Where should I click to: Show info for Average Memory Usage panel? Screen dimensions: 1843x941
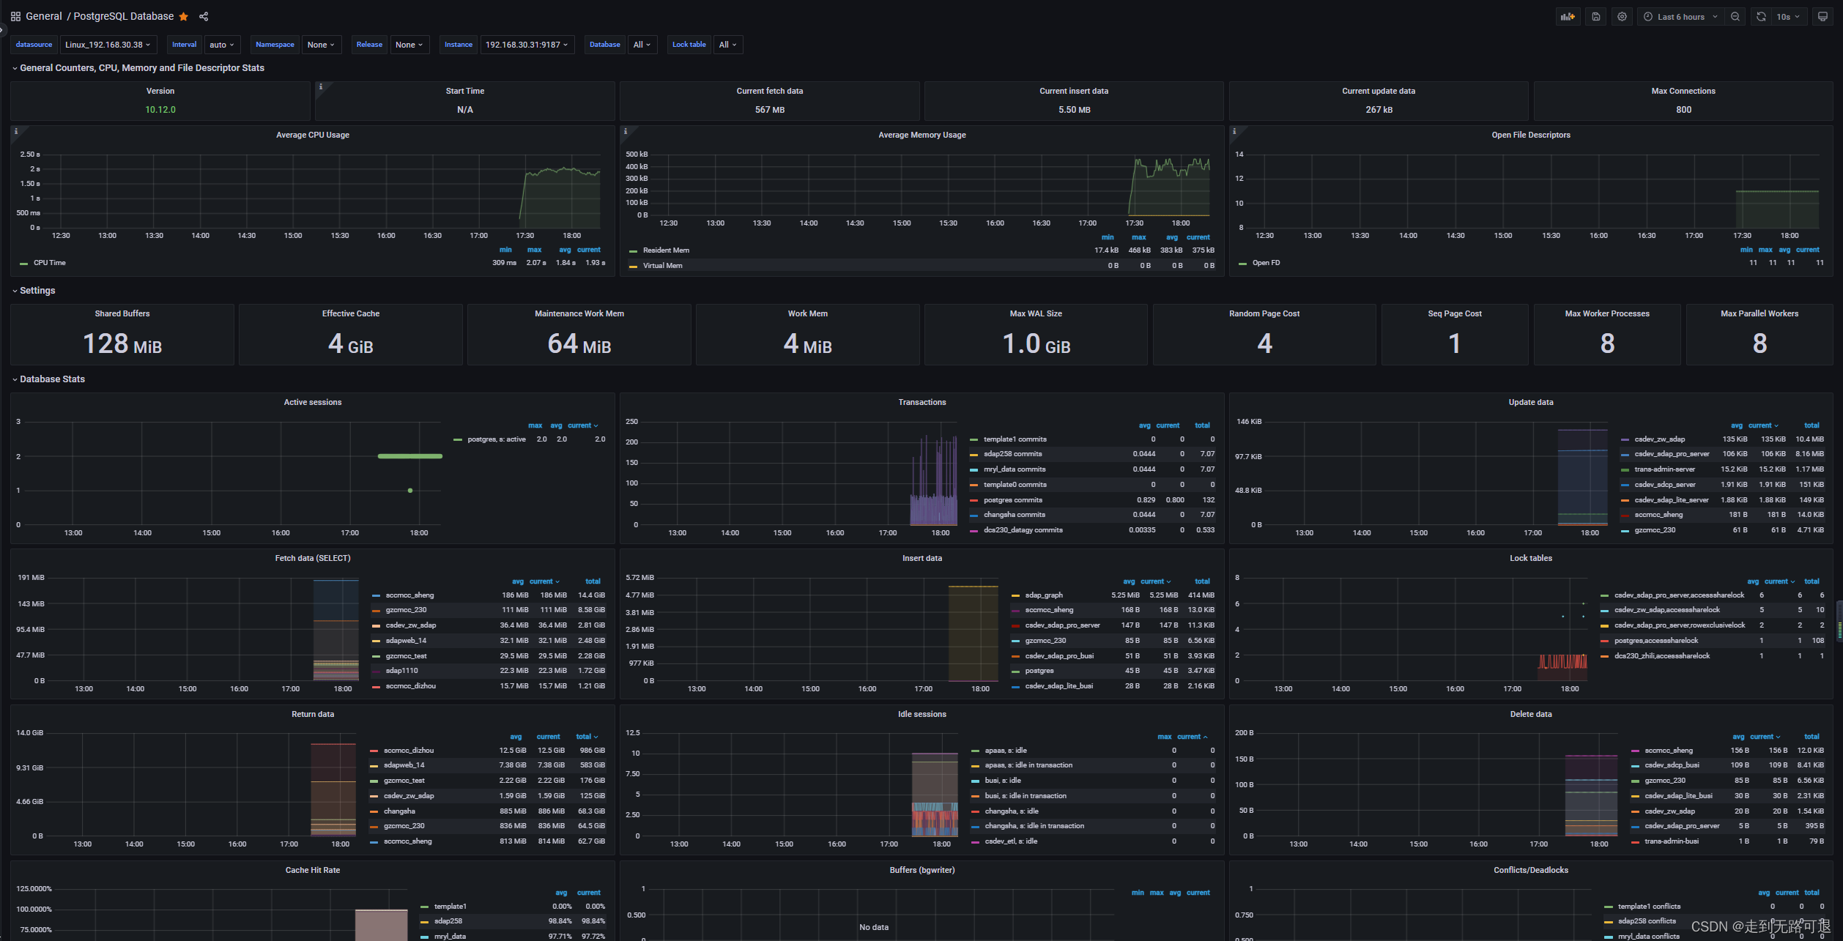pyautogui.click(x=626, y=132)
